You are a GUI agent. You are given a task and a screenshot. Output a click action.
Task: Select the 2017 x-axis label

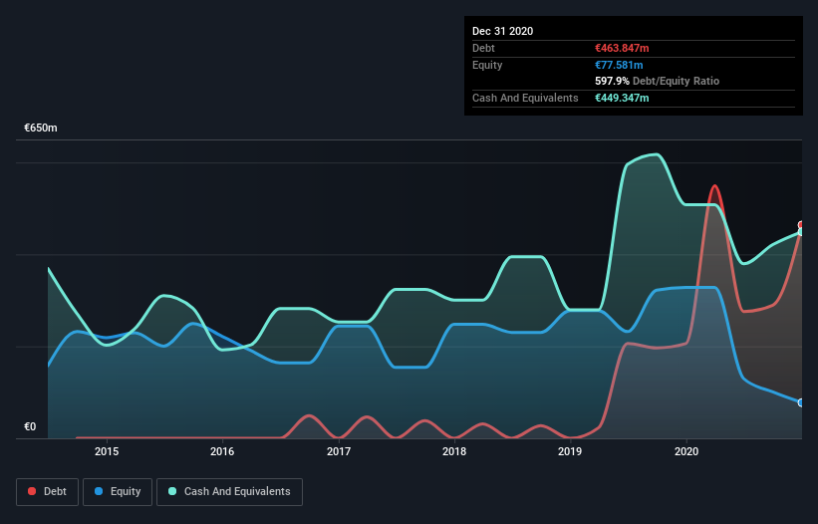[x=339, y=451]
